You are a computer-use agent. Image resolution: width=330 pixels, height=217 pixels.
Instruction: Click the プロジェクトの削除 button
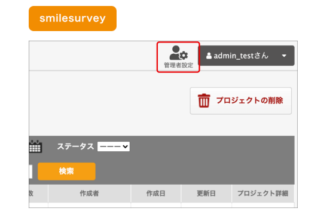point(241,101)
